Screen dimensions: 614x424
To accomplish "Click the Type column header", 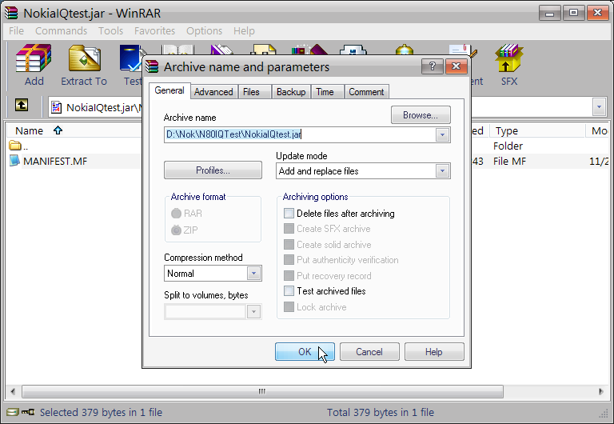I will tap(537, 130).
